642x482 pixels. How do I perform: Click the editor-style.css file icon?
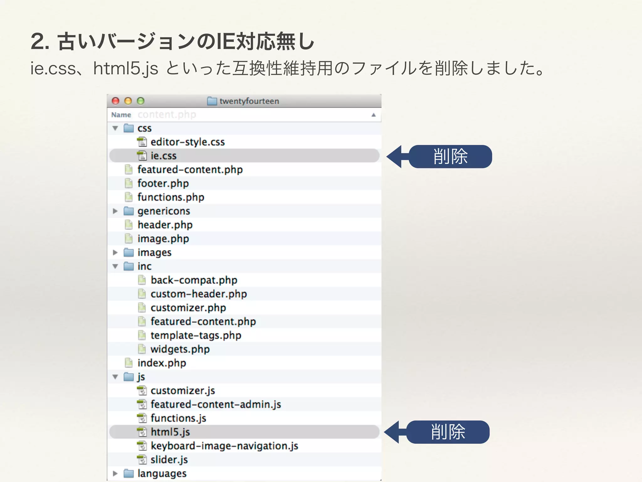coord(142,142)
